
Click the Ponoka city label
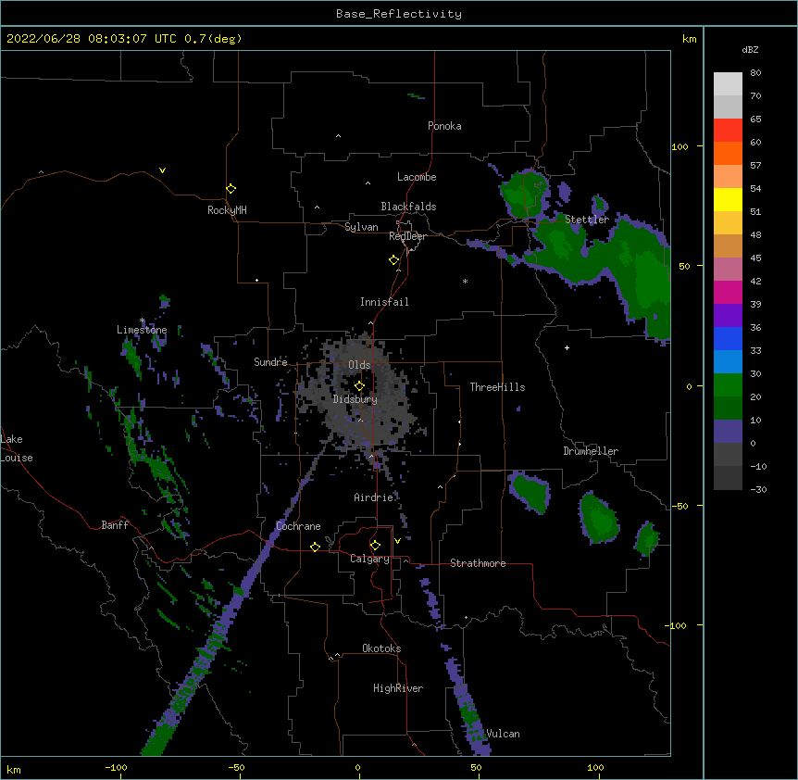click(444, 126)
